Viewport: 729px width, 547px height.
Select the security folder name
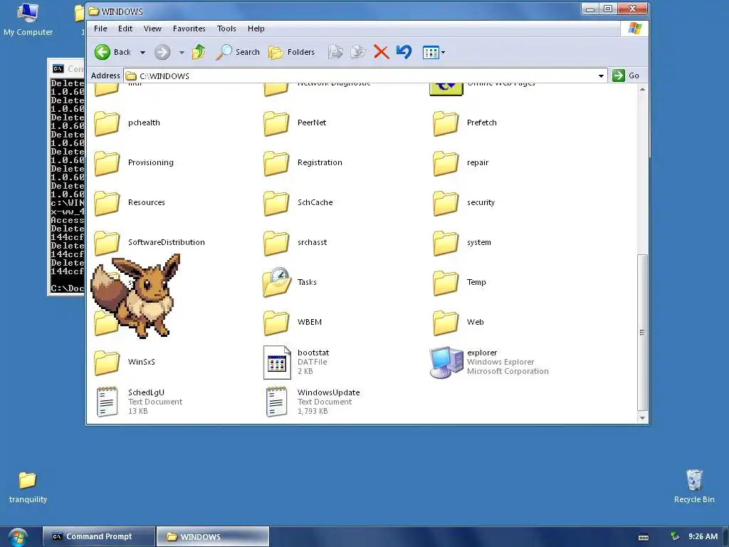[481, 202]
